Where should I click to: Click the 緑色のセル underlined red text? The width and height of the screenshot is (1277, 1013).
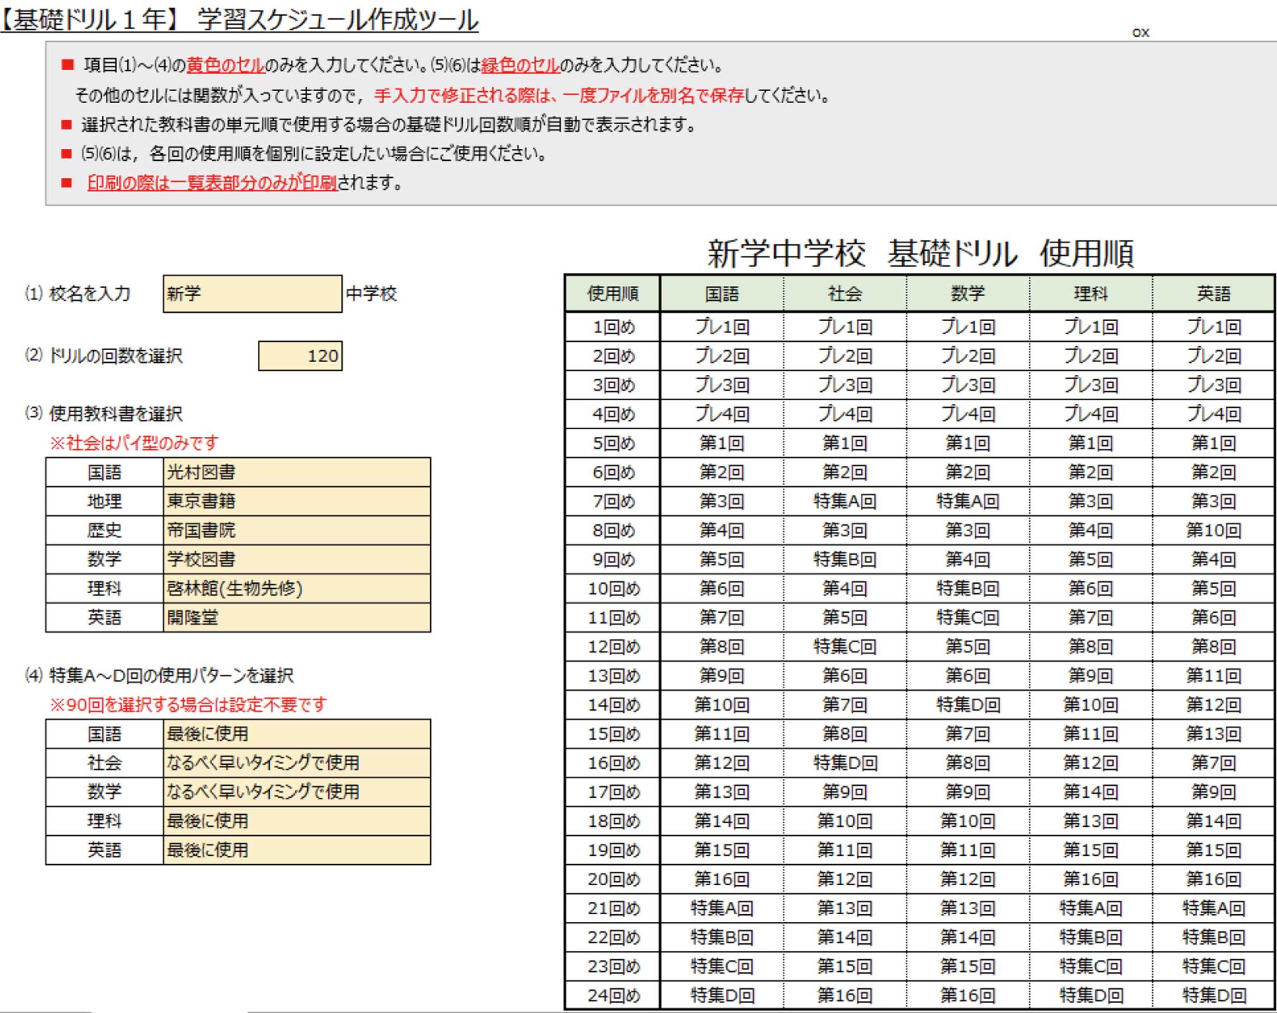(520, 65)
